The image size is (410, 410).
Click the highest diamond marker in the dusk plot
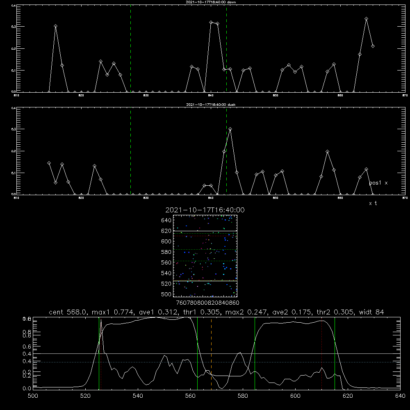click(x=230, y=129)
